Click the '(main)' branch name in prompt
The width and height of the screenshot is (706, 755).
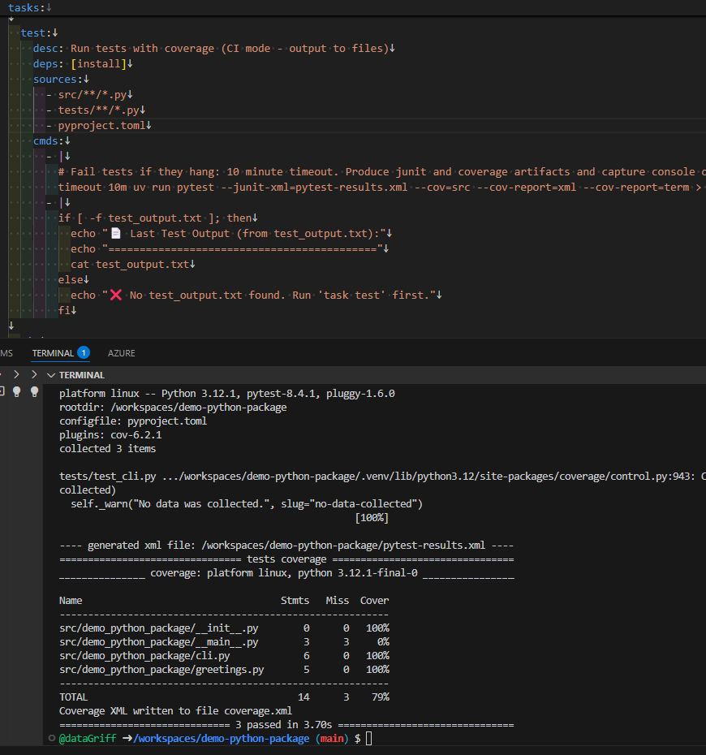(332, 738)
